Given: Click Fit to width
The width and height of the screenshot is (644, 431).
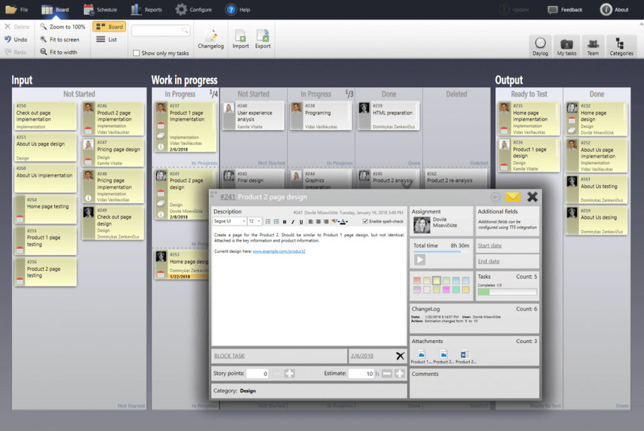Looking at the screenshot, I should (x=59, y=52).
